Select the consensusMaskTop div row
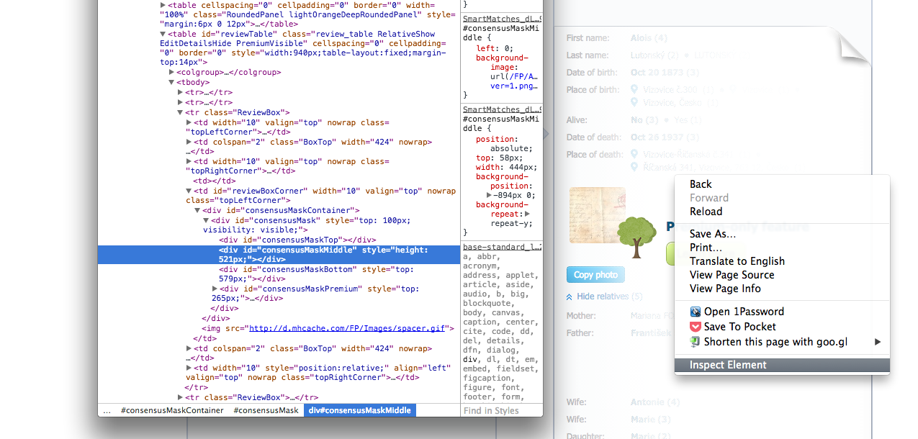 tap(297, 240)
